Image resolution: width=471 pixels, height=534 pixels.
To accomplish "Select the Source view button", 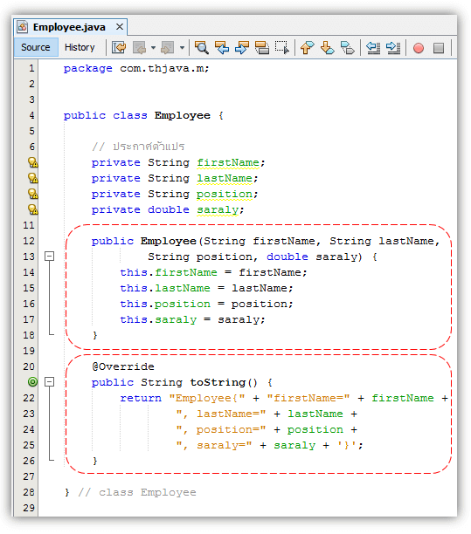I will (36, 47).
